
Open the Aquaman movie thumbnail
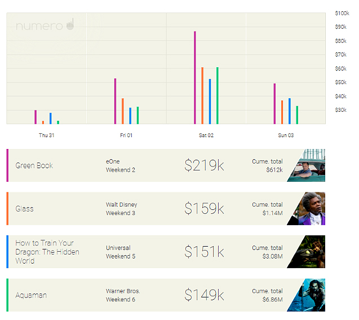click(x=309, y=295)
